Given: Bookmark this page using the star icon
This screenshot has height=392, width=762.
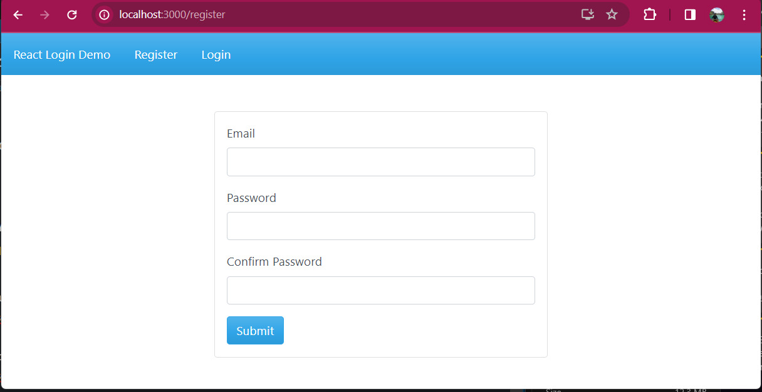Looking at the screenshot, I should pos(612,15).
